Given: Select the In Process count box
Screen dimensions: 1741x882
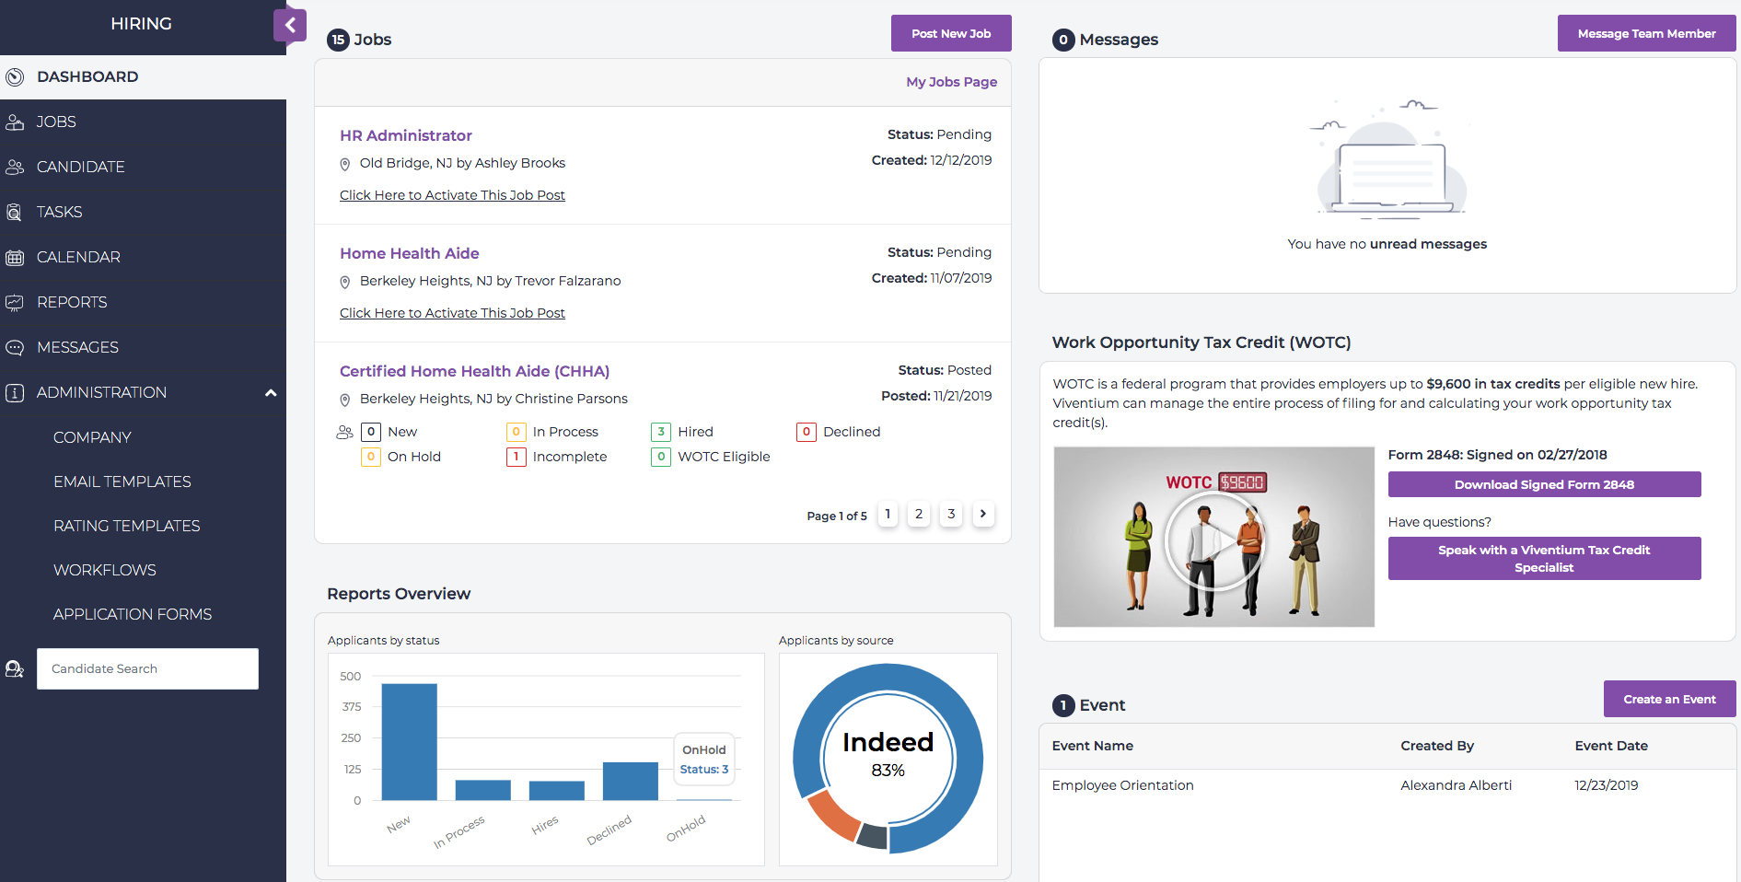Looking at the screenshot, I should [516, 432].
